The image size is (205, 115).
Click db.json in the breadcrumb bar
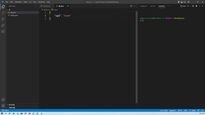(46, 10)
